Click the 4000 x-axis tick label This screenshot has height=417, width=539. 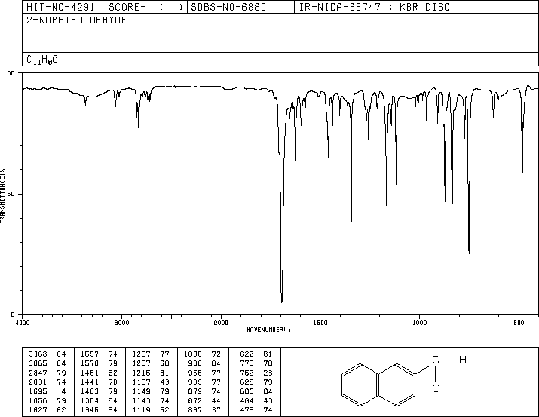coord(23,323)
